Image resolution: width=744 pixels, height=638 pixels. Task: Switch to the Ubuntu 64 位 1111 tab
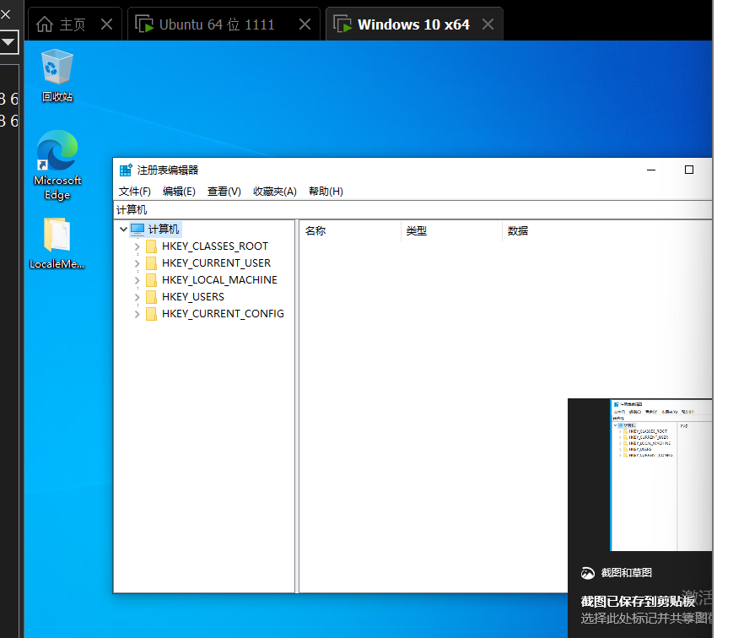click(x=216, y=24)
